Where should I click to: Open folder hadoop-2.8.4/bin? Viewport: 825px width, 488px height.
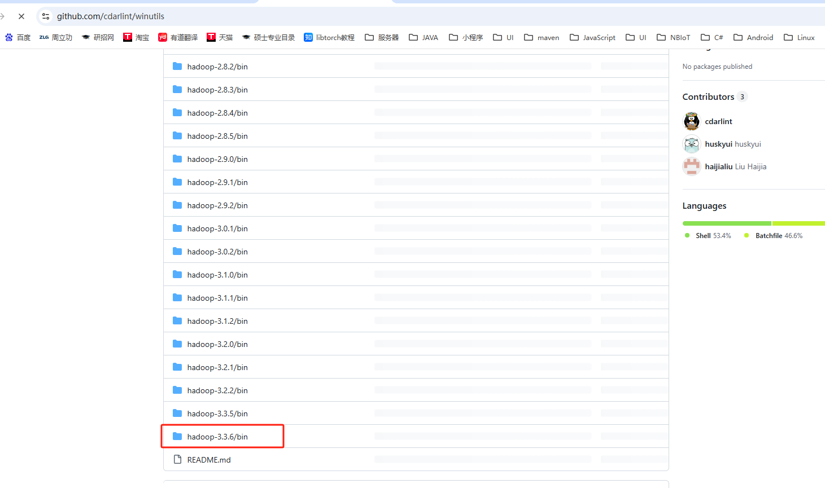pos(217,113)
